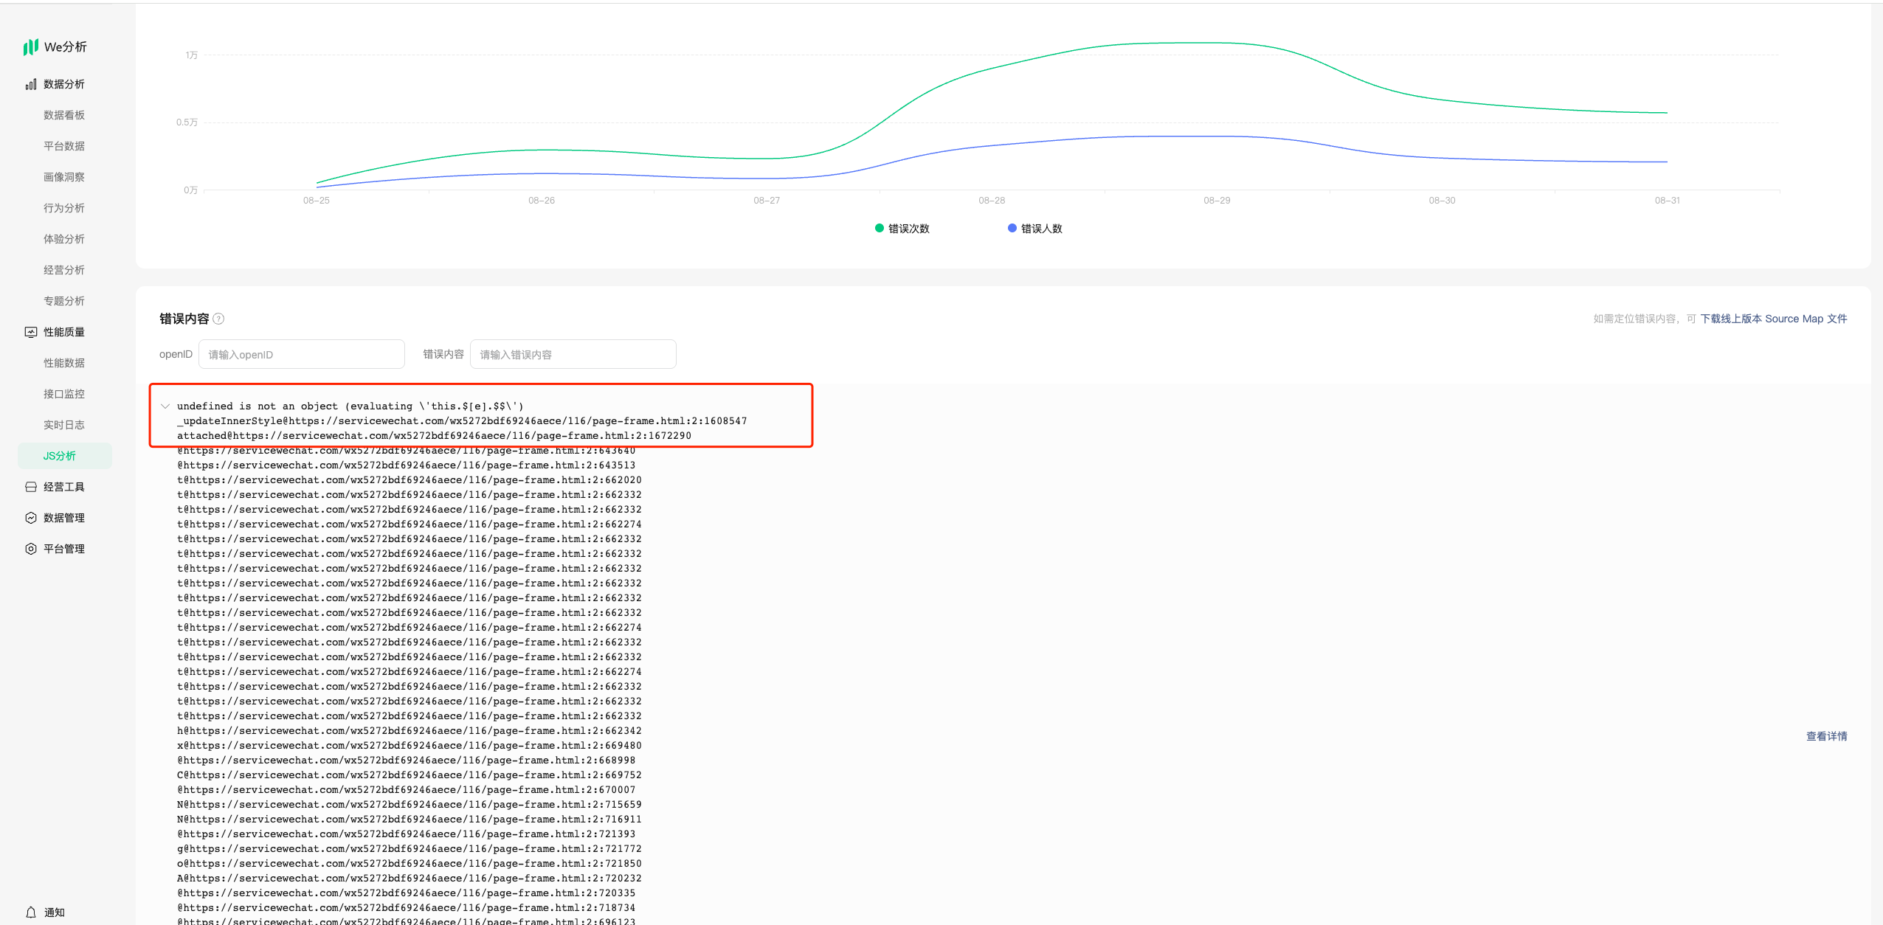Go to the 数据看板 page
Viewport: 1883px width, 925px height.
tap(64, 115)
